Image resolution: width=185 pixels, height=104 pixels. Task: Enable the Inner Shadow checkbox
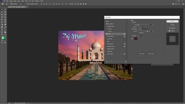(x=106, y=36)
